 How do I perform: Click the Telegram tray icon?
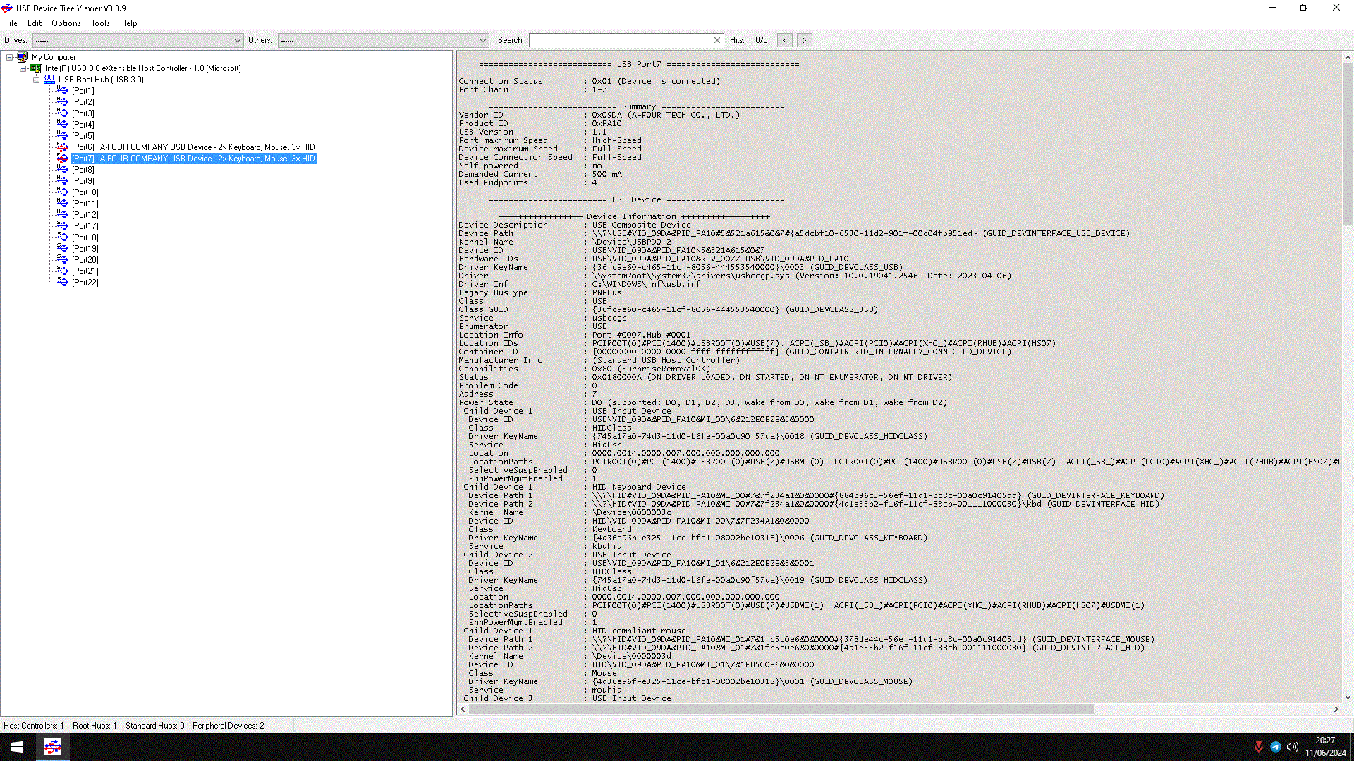[1275, 747]
